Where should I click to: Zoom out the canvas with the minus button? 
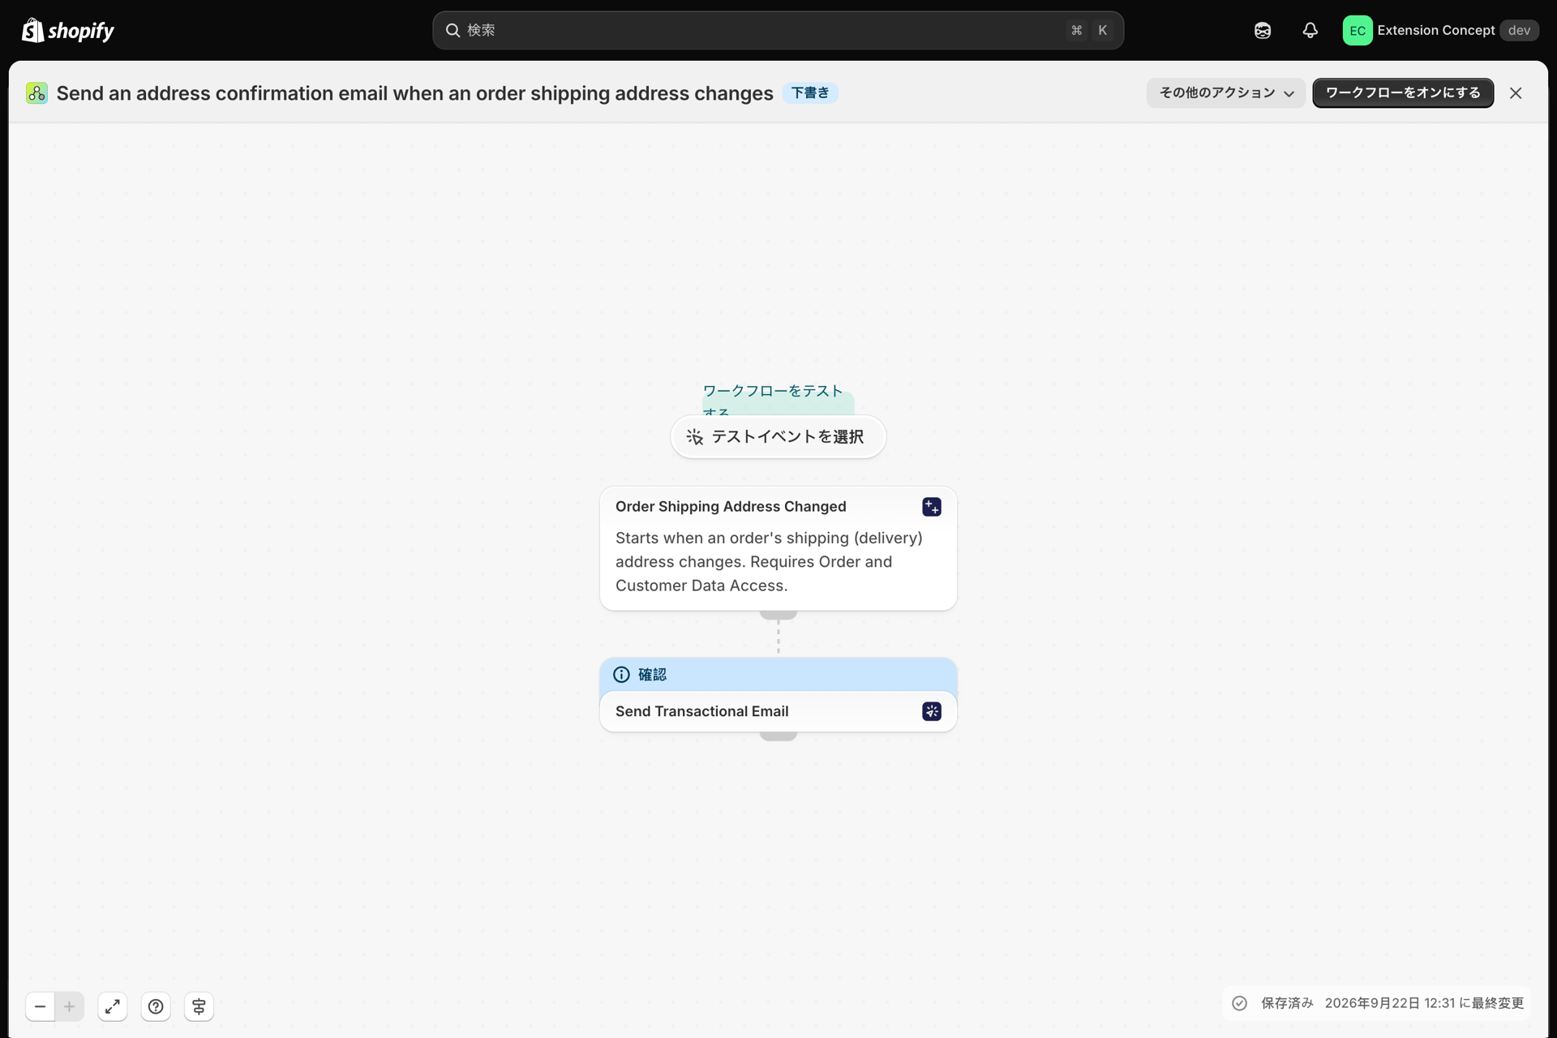pos(40,1006)
